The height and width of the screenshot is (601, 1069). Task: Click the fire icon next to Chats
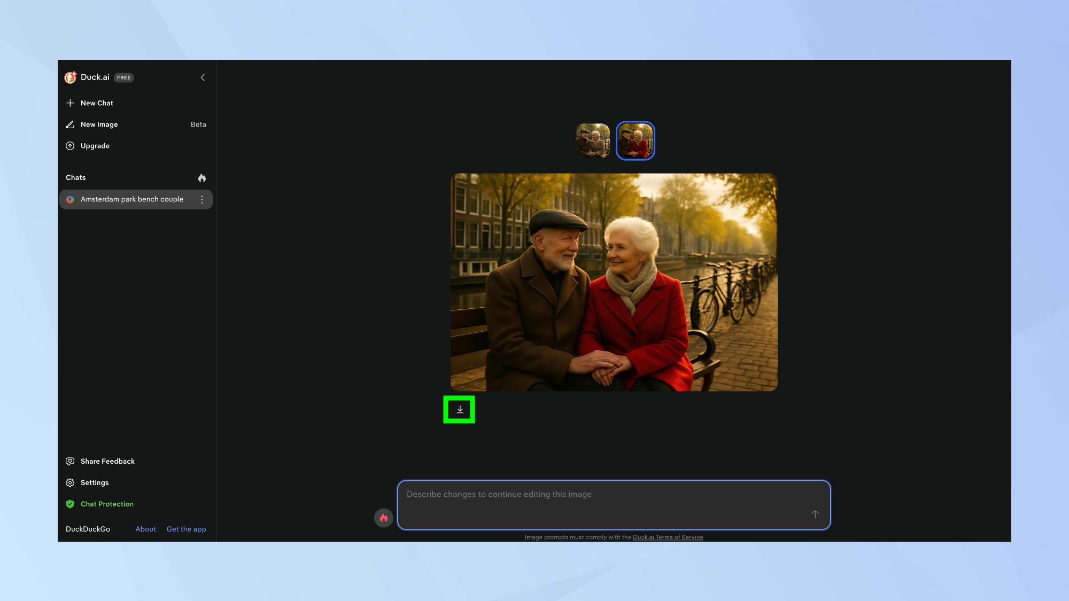click(x=202, y=177)
